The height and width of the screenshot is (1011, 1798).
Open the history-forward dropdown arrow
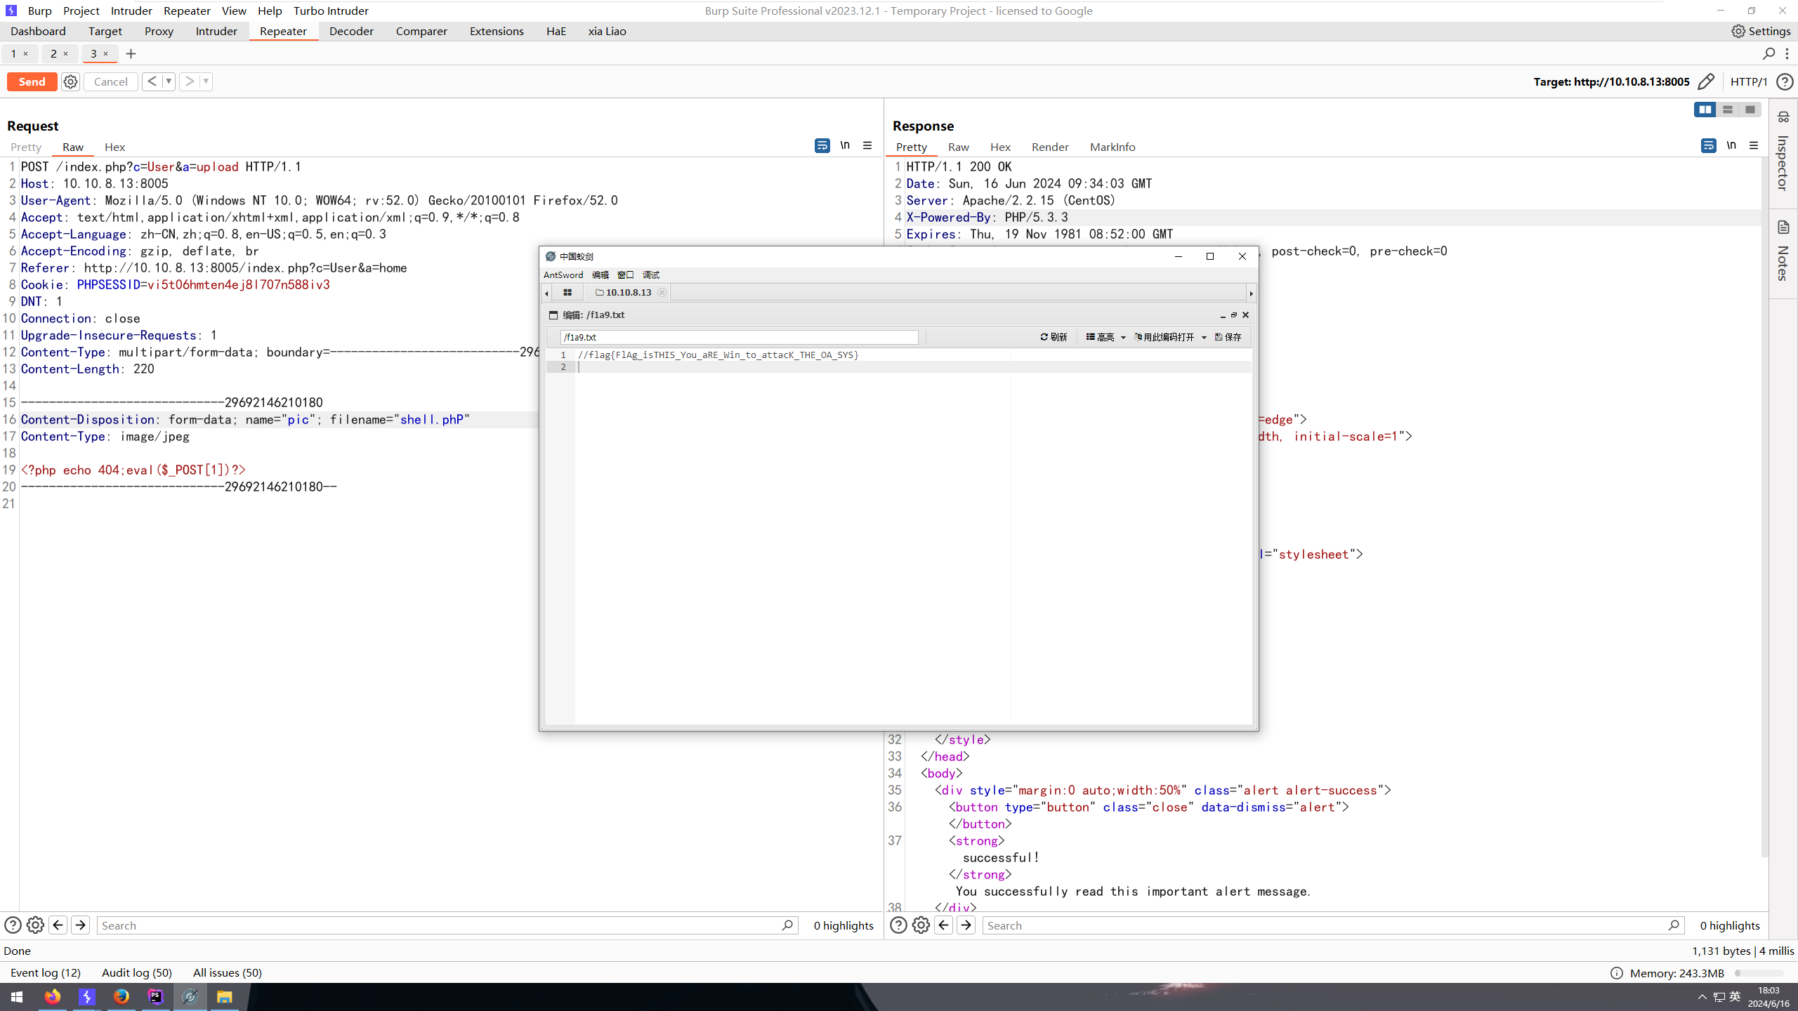click(x=206, y=81)
